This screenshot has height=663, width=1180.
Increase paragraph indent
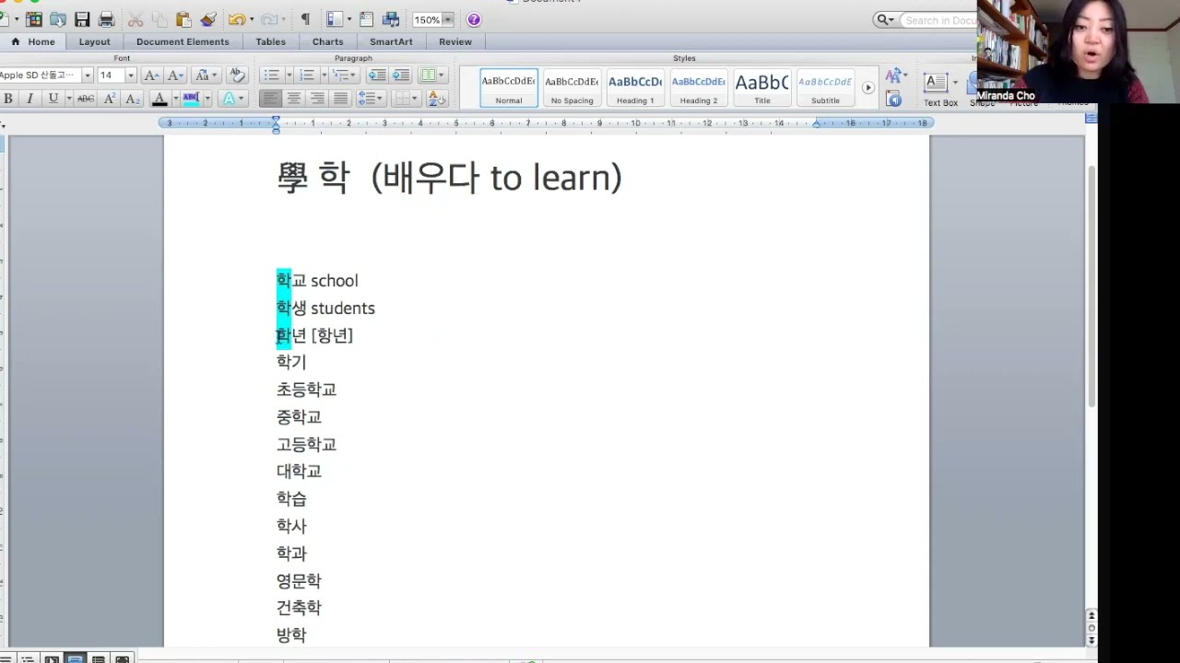401,76
